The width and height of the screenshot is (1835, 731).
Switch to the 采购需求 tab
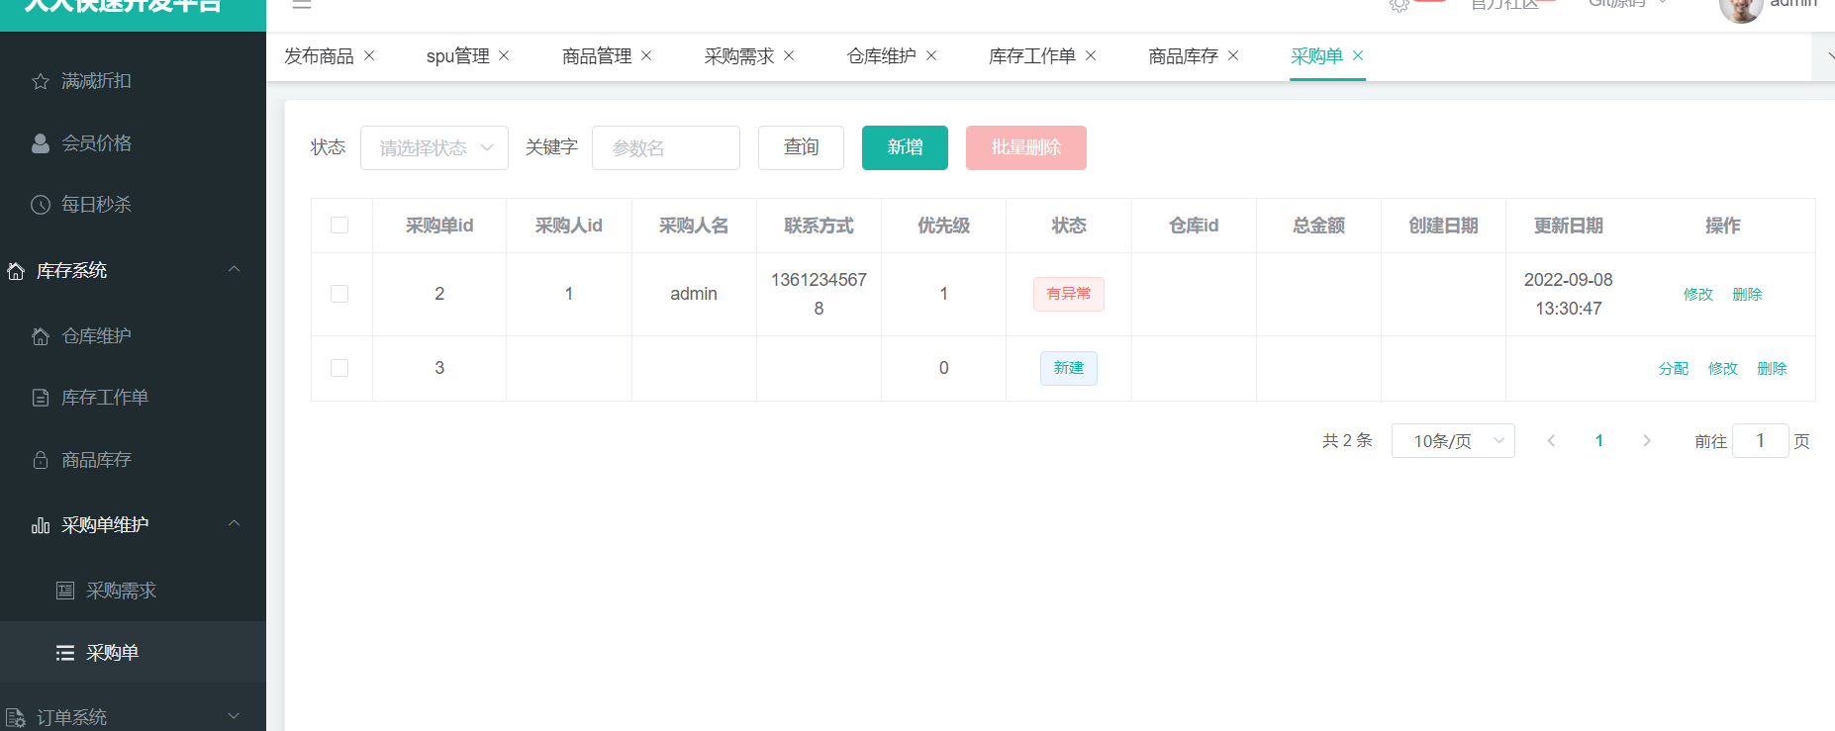coord(739,56)
